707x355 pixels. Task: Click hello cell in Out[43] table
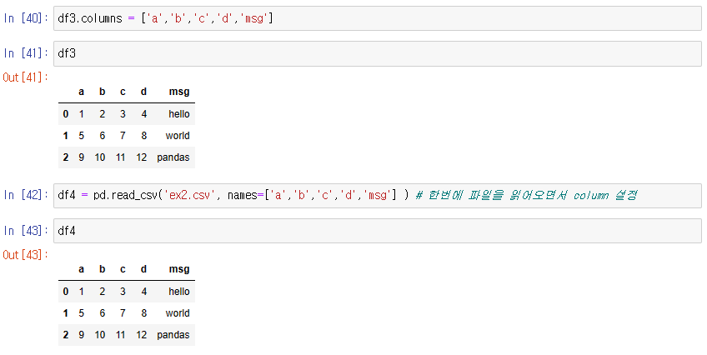coord(179,292)
